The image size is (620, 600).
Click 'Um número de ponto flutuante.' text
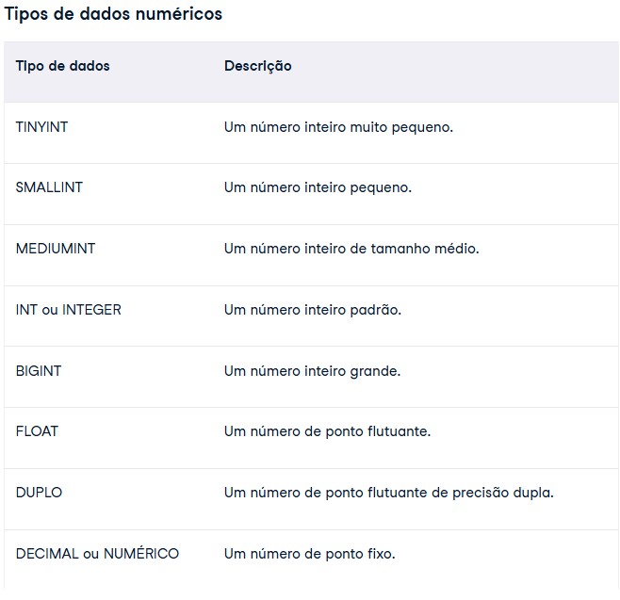[327, 431]
